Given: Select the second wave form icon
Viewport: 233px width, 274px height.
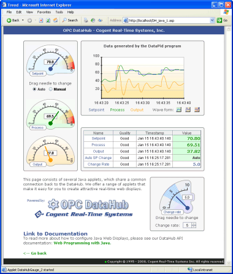Looking at the screenshot, I should click(x=188, y=109).
